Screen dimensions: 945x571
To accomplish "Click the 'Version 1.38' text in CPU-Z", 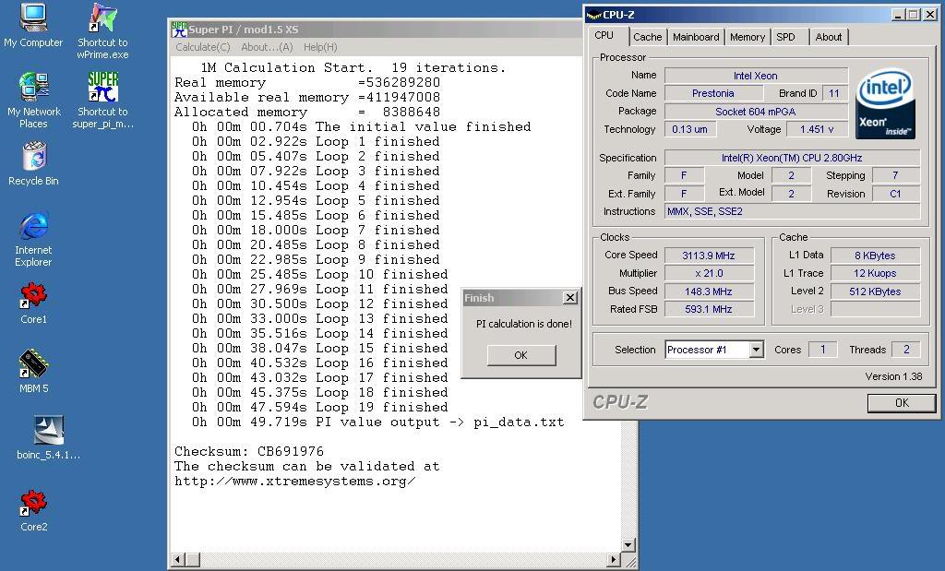I will pyautogui.click(x=893, y=376).
